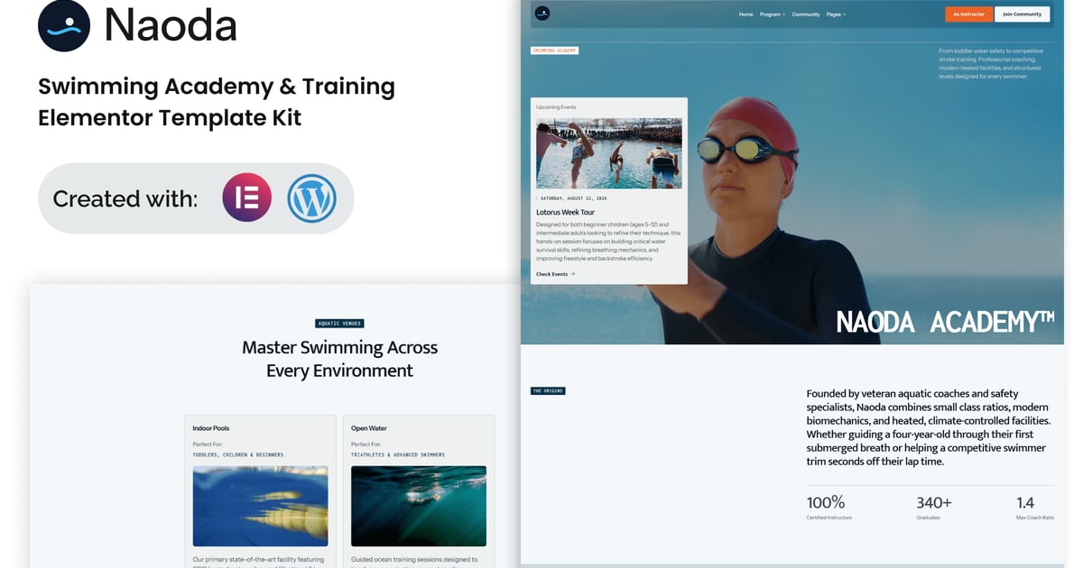Click the hero description about toddler water safety

tap(991, 64)
